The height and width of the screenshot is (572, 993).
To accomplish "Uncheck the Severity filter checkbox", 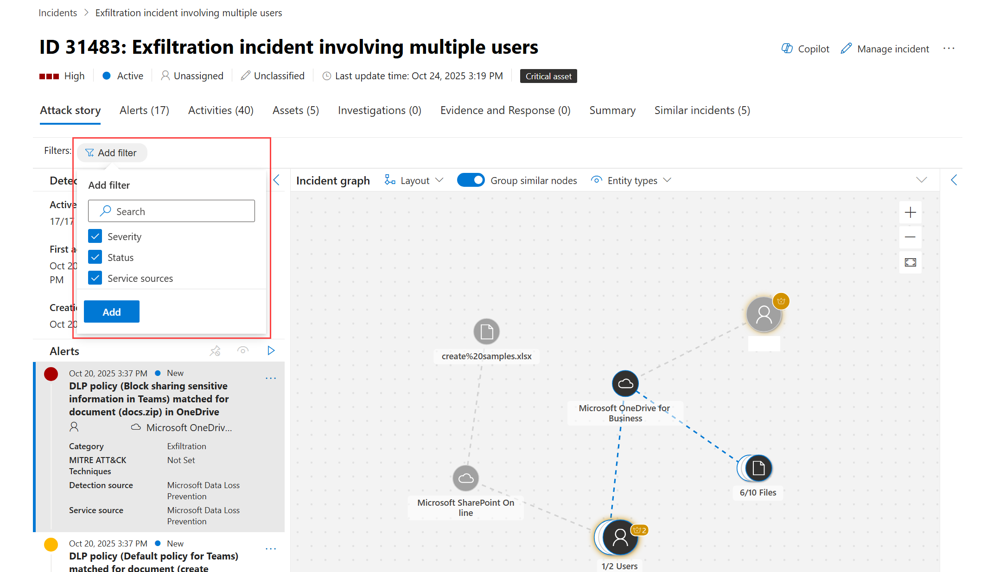I will [x=95, y=236].
